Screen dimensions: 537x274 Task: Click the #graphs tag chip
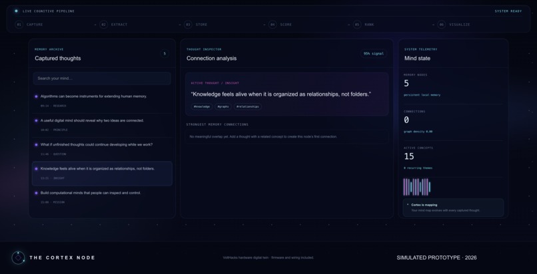click(223, 106)
